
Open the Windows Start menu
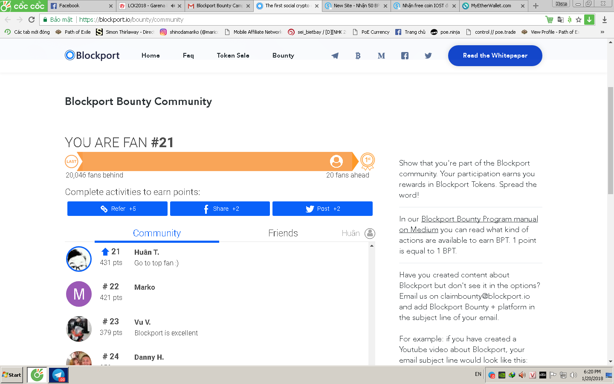click(12, 375)
